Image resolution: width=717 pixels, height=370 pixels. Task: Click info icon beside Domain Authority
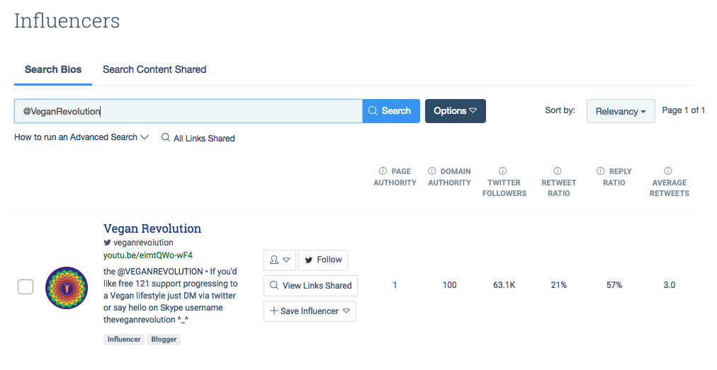[x=431, y=170]
